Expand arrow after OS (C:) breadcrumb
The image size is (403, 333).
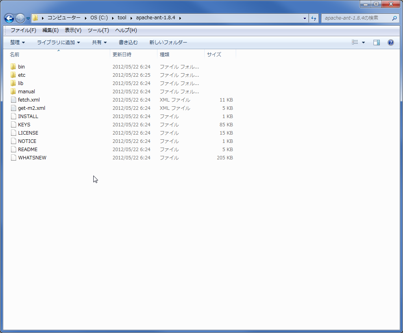coord(113,18)
